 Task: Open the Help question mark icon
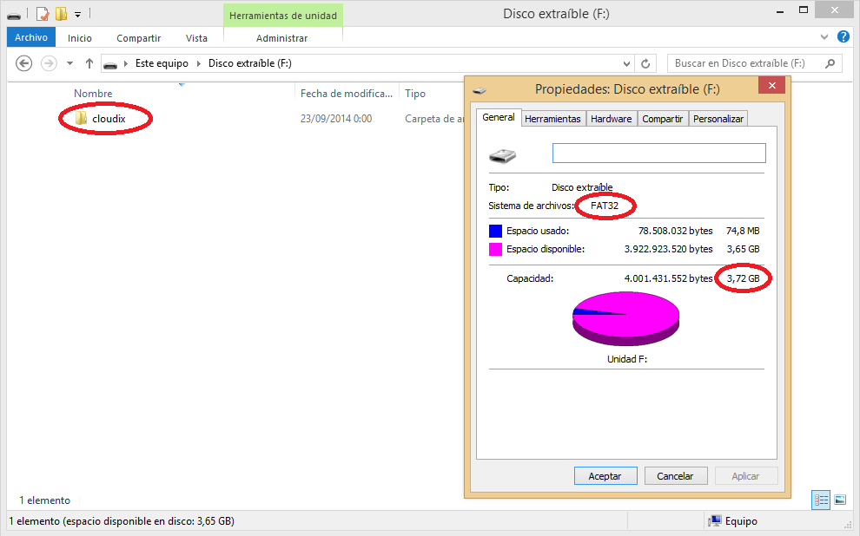(x=843, y=36)
